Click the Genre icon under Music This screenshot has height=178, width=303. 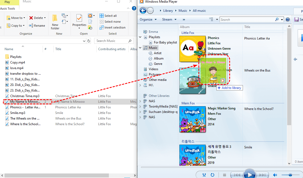coord(150,64)
